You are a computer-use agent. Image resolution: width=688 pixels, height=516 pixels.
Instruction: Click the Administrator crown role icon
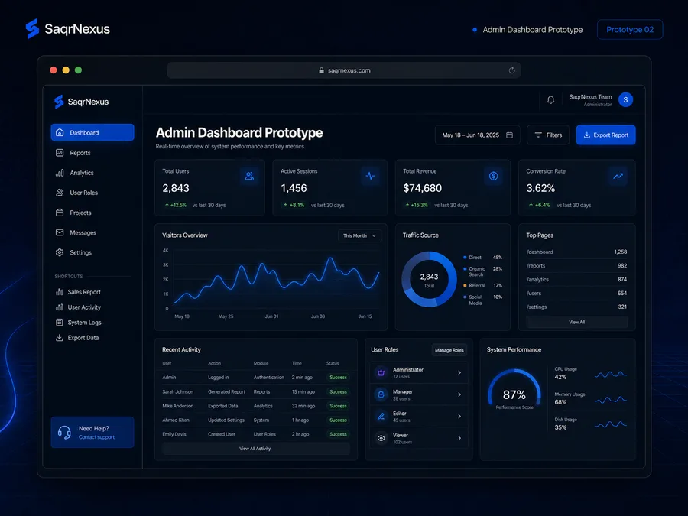click(x=381, y=373)
